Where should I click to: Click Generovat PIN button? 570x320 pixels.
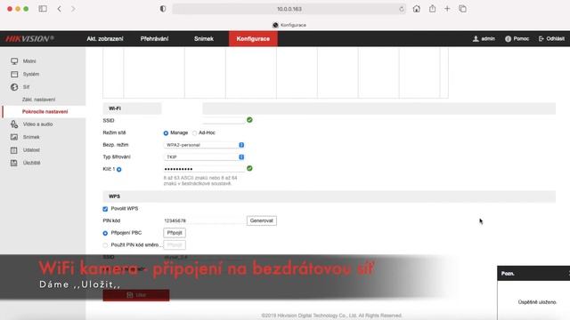pyautogui.click(x=261, y=220)
